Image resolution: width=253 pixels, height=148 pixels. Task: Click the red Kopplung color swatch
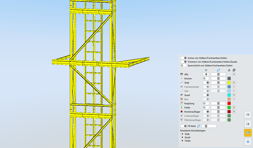point(229,103)
